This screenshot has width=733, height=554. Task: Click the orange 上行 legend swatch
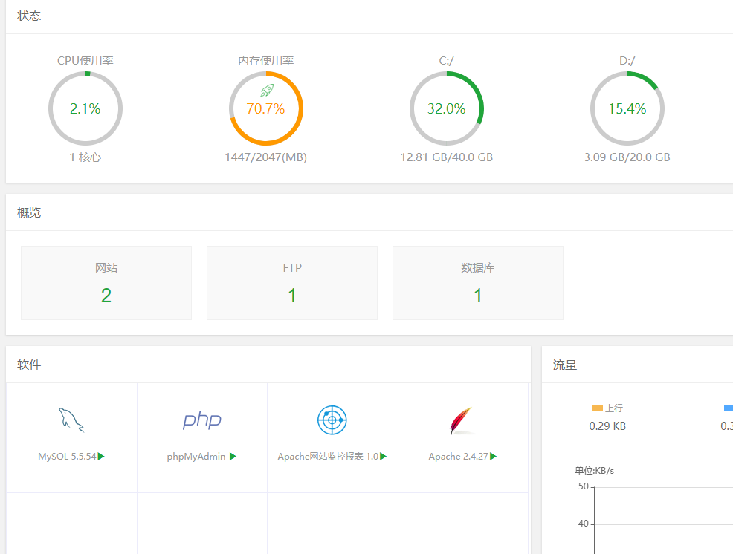[x=598, y=408]
